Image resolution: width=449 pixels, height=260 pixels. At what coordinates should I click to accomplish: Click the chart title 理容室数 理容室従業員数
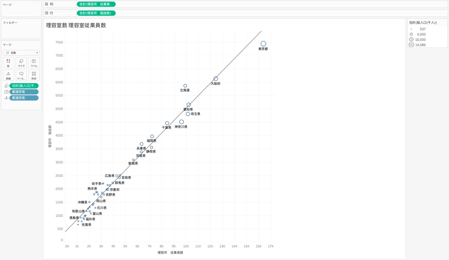(76, 25)
